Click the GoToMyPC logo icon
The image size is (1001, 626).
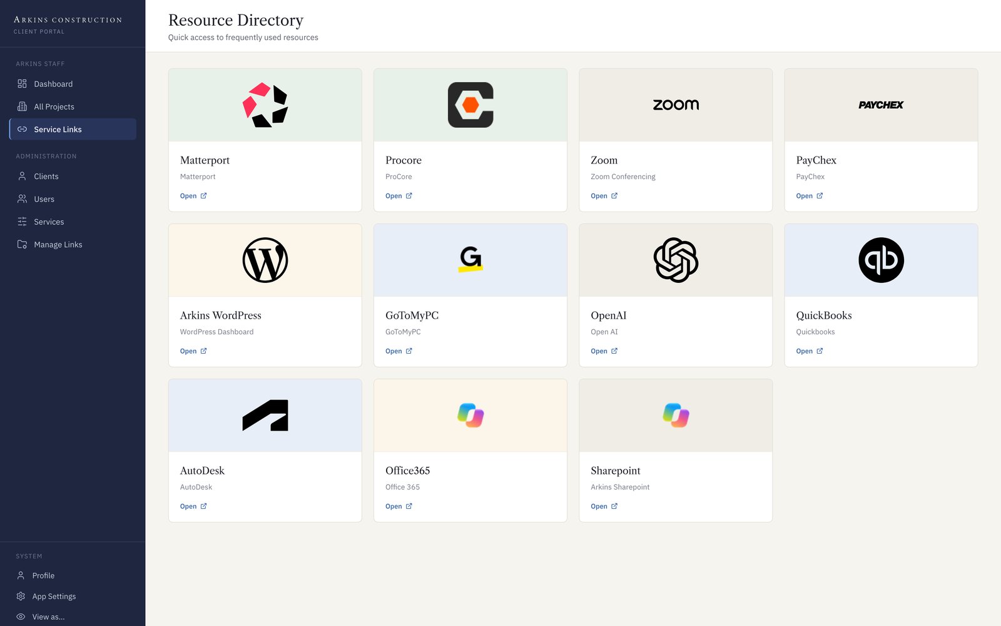point(470,259)
